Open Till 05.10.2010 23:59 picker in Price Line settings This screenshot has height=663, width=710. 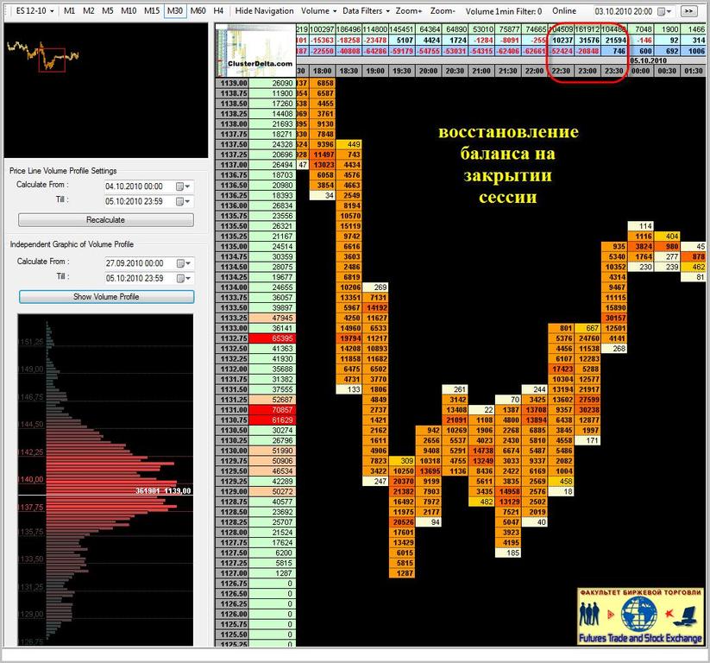click(184, 201)
